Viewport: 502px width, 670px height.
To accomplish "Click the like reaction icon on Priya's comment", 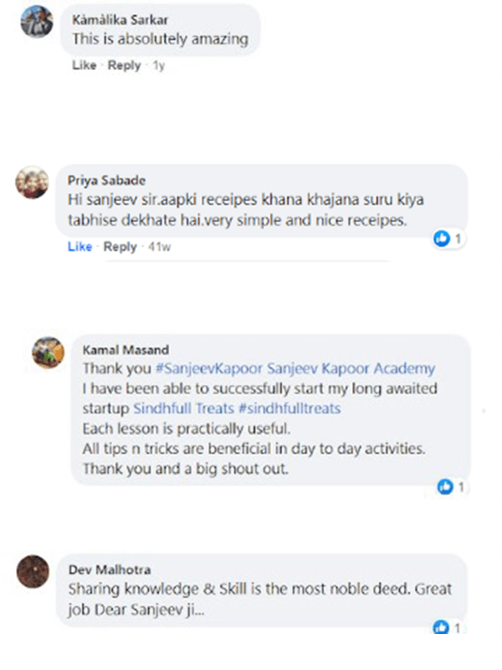I will tap(442, 240).
